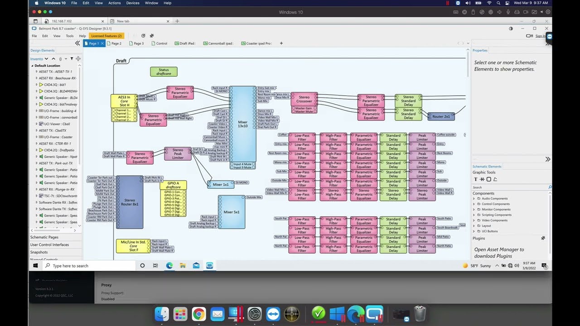Select the Router 2x1 component
This screenshot has width=580, height=326.
(x=441, y=116)
